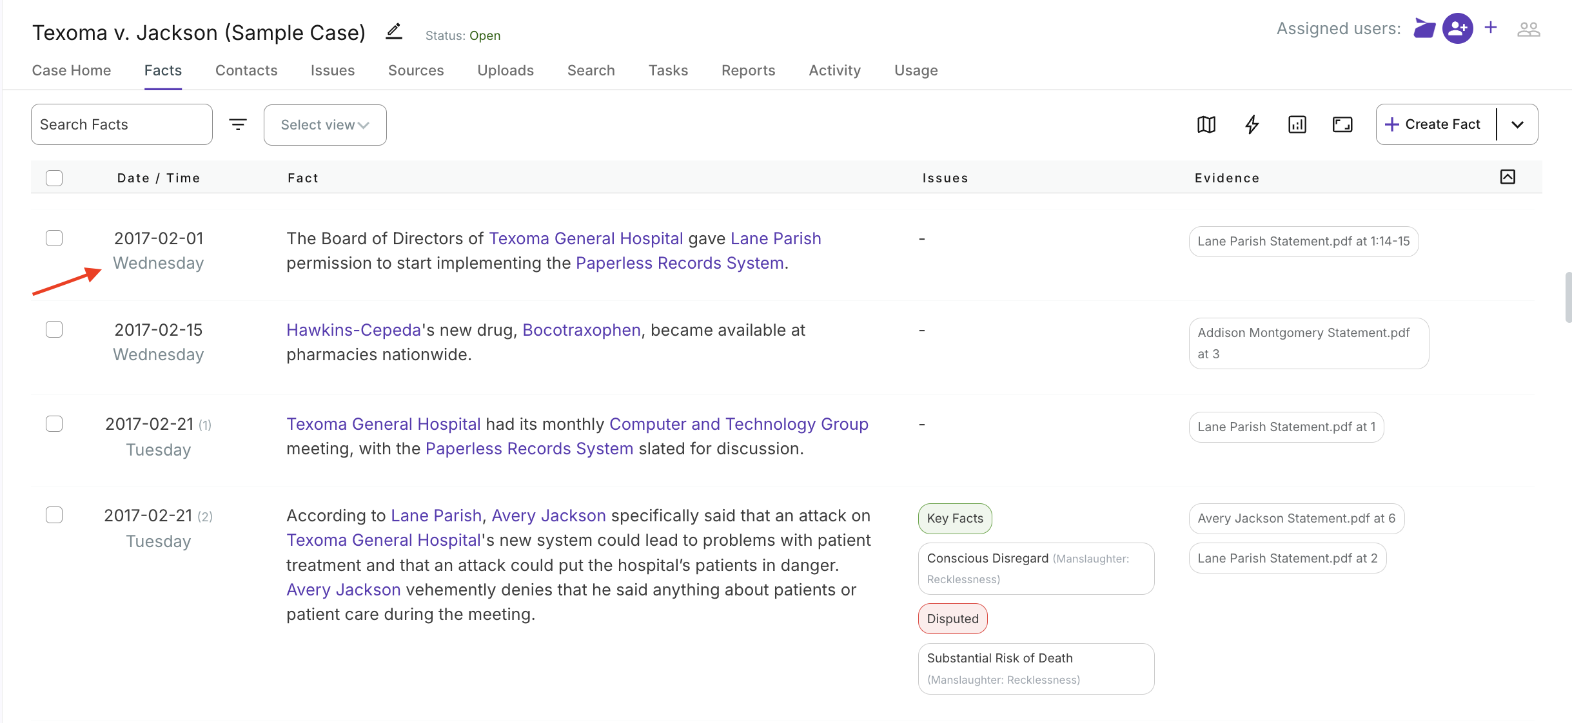
Task: Open Avery Jackson link after "According to Lane Parish"
Action: (x=549, y=516)
